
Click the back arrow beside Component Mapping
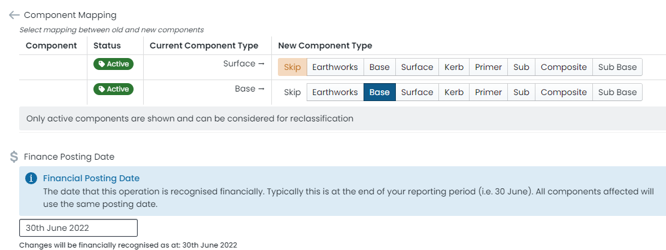coord(14,16)
